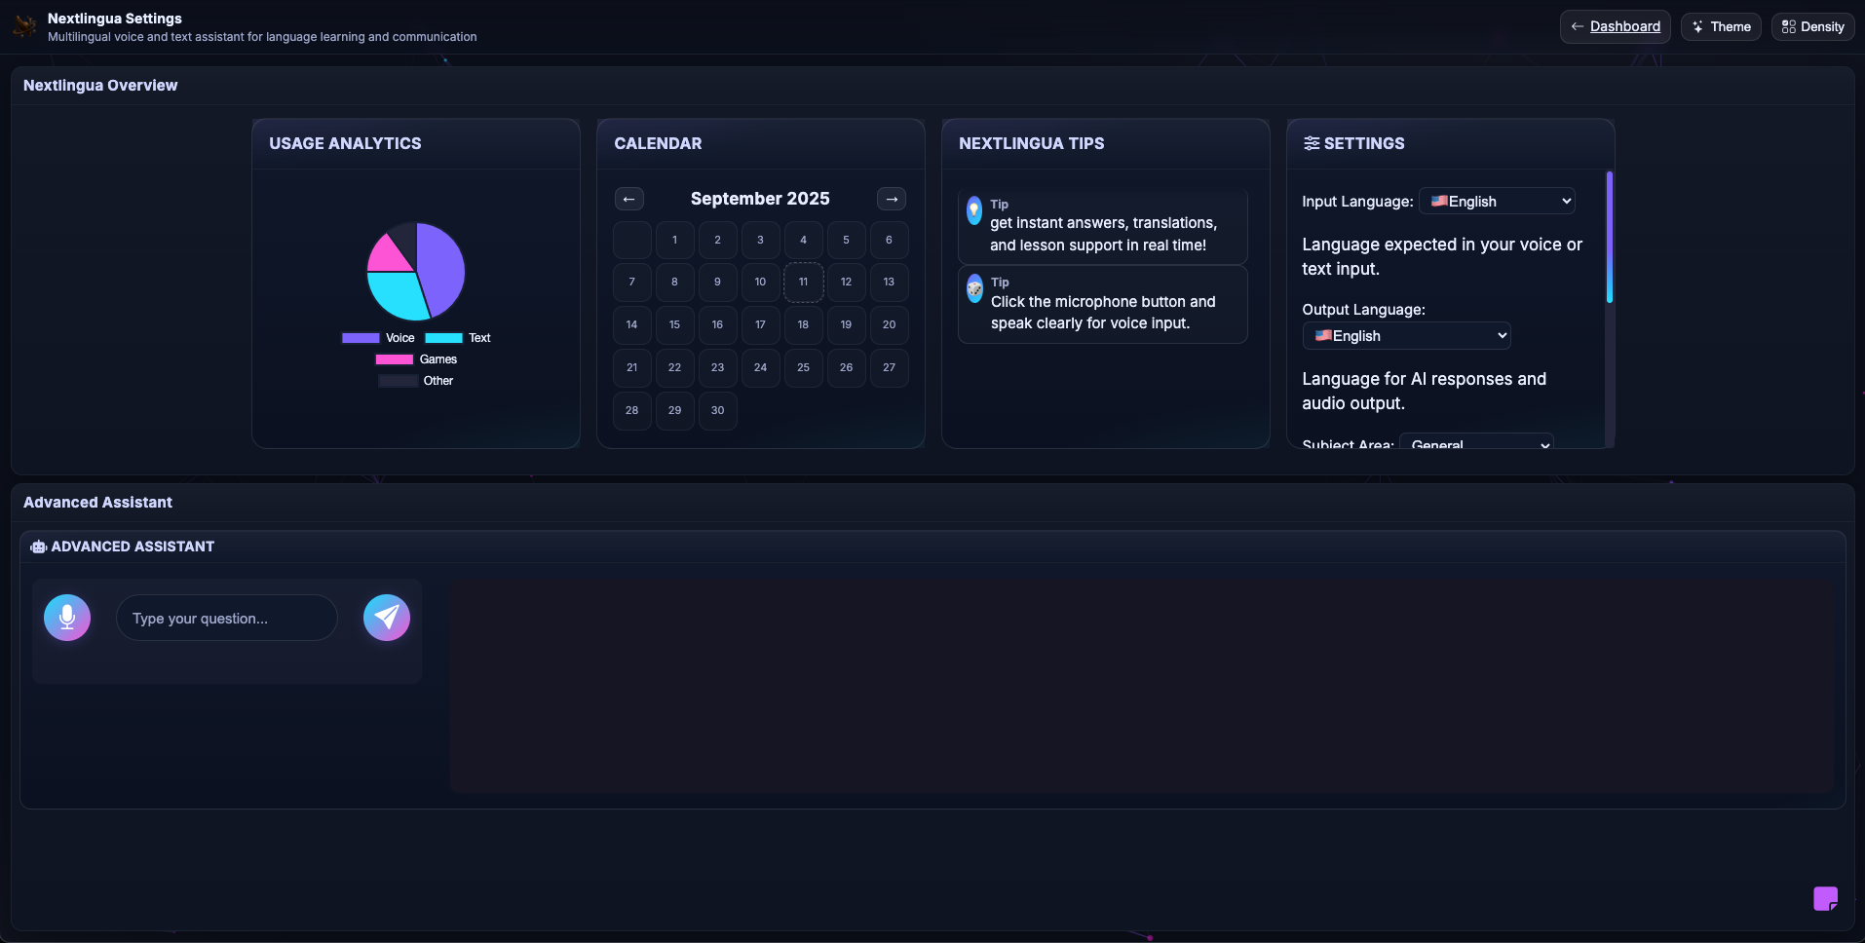Click calendar day 27

pos(890,367)
